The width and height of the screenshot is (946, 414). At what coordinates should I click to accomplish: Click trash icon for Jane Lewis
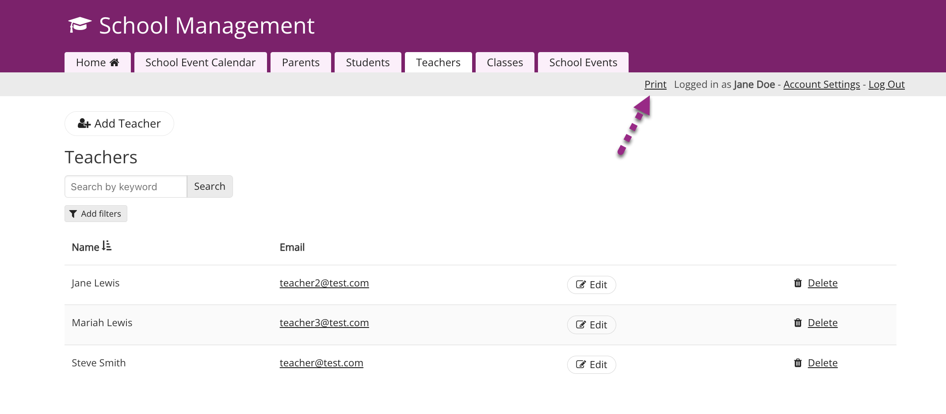tap(798, 283)
